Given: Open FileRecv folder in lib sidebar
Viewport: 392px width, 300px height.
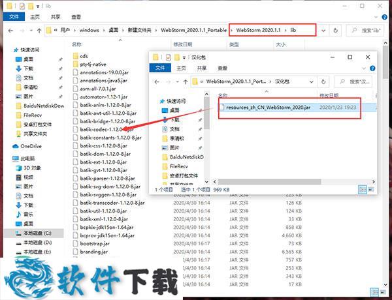Looking at the screenshot, I should click(x=33, y=115).
